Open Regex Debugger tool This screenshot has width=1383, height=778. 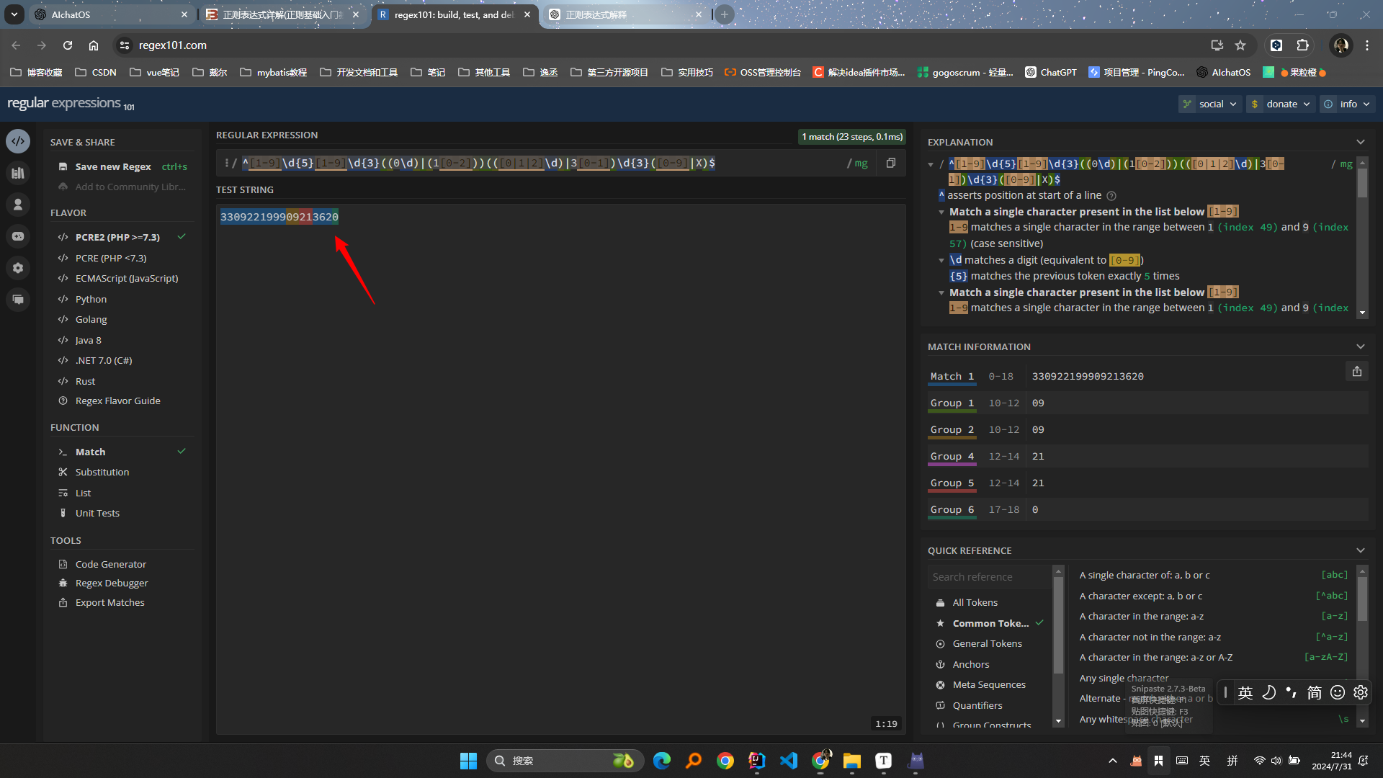point(112,583)
